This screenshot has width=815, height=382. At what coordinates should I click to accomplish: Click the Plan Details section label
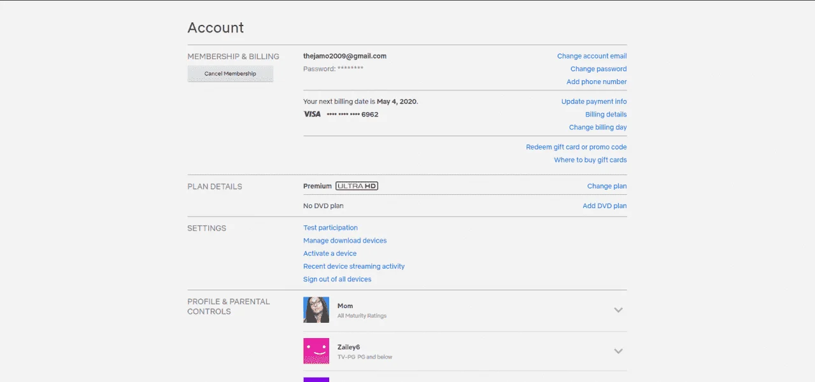pos(215,187)
